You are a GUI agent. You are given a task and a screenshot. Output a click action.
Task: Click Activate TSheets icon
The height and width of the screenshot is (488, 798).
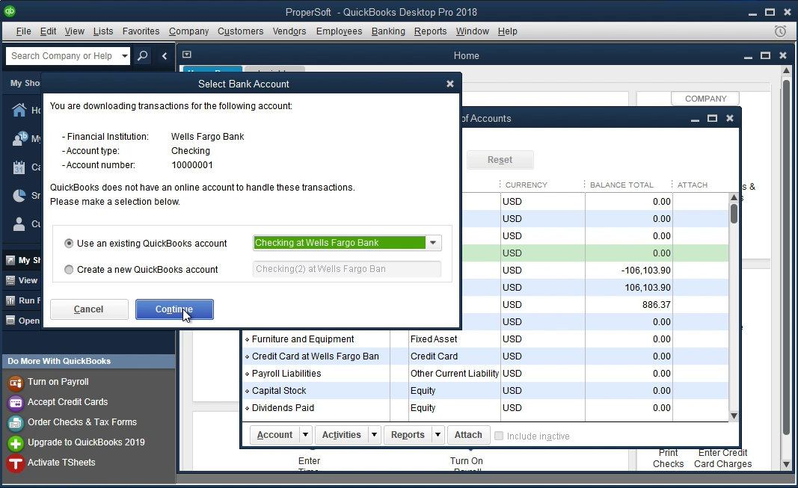16,463
